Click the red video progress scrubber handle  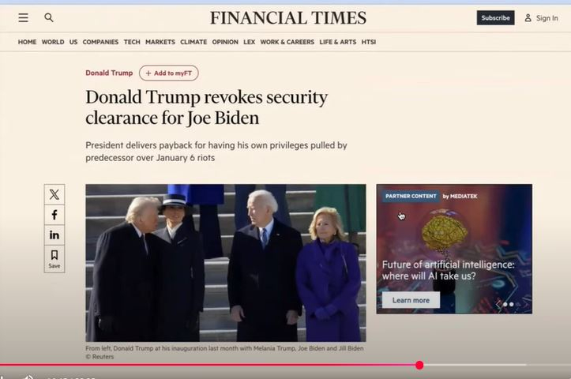(x=419, y=365)
